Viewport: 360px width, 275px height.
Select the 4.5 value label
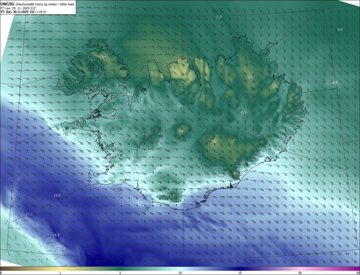tap(145, 134)
